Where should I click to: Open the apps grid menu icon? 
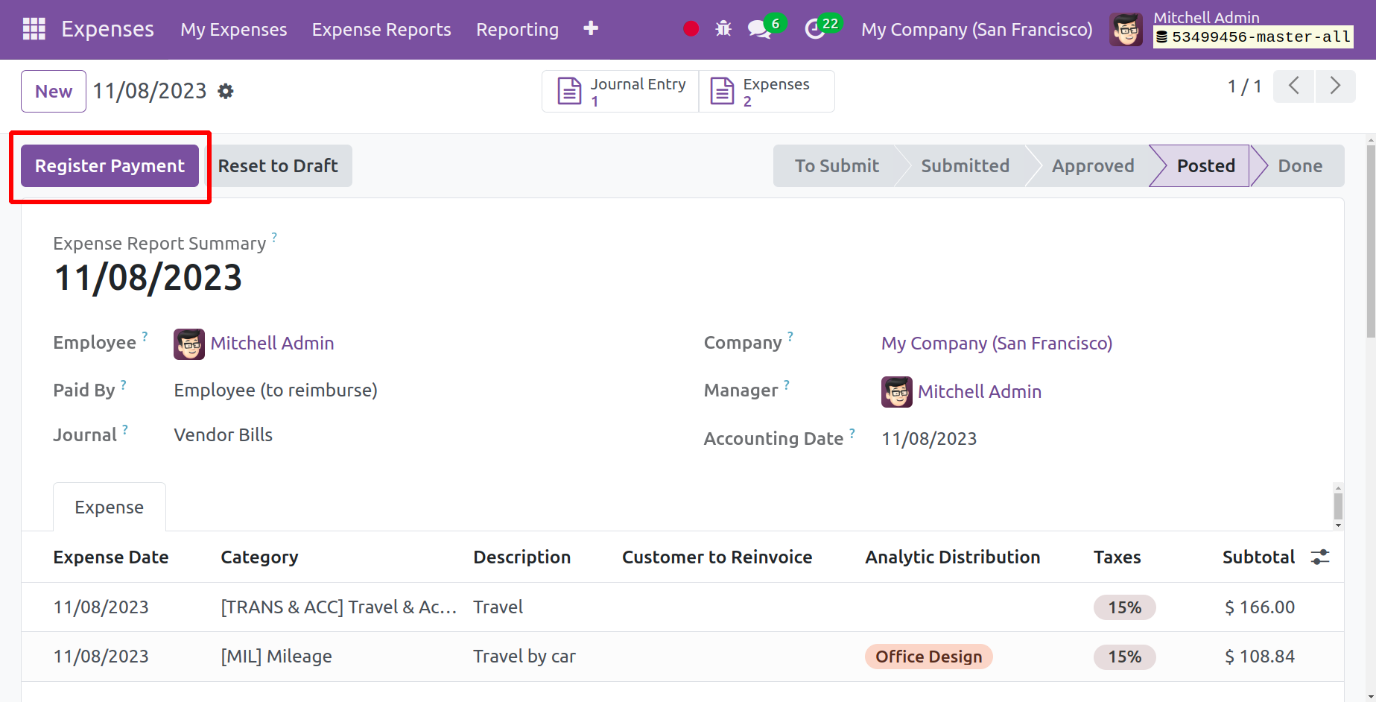click(34, 29)
